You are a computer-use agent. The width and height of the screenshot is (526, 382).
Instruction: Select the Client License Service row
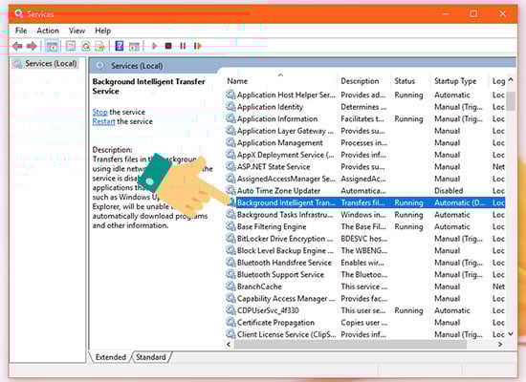[365, 334]
